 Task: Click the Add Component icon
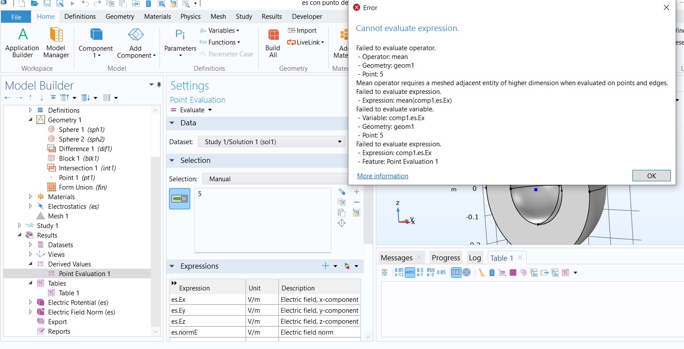coord(136,42)
